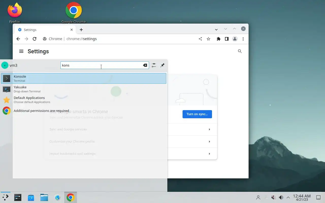
Task: Expand the last settings row arrow
Action: pyautogui.click(x=209, y=154)
